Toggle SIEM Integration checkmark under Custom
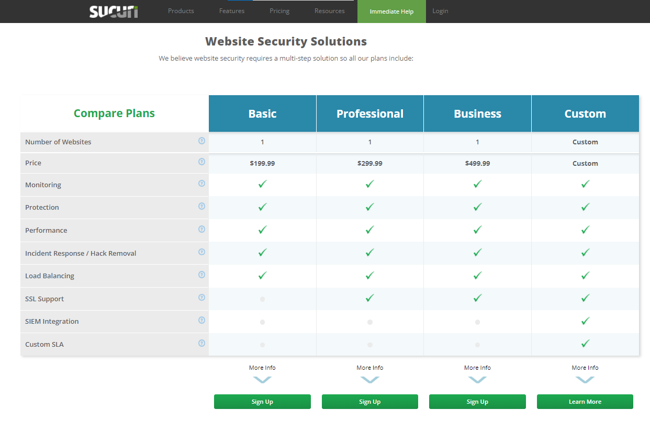Screen dimensions: 650x432 pos(585,321)
